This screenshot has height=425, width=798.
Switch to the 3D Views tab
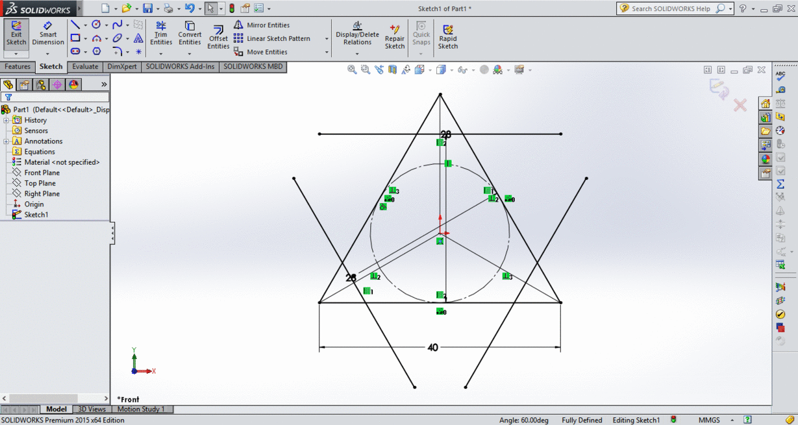[92, 409]
